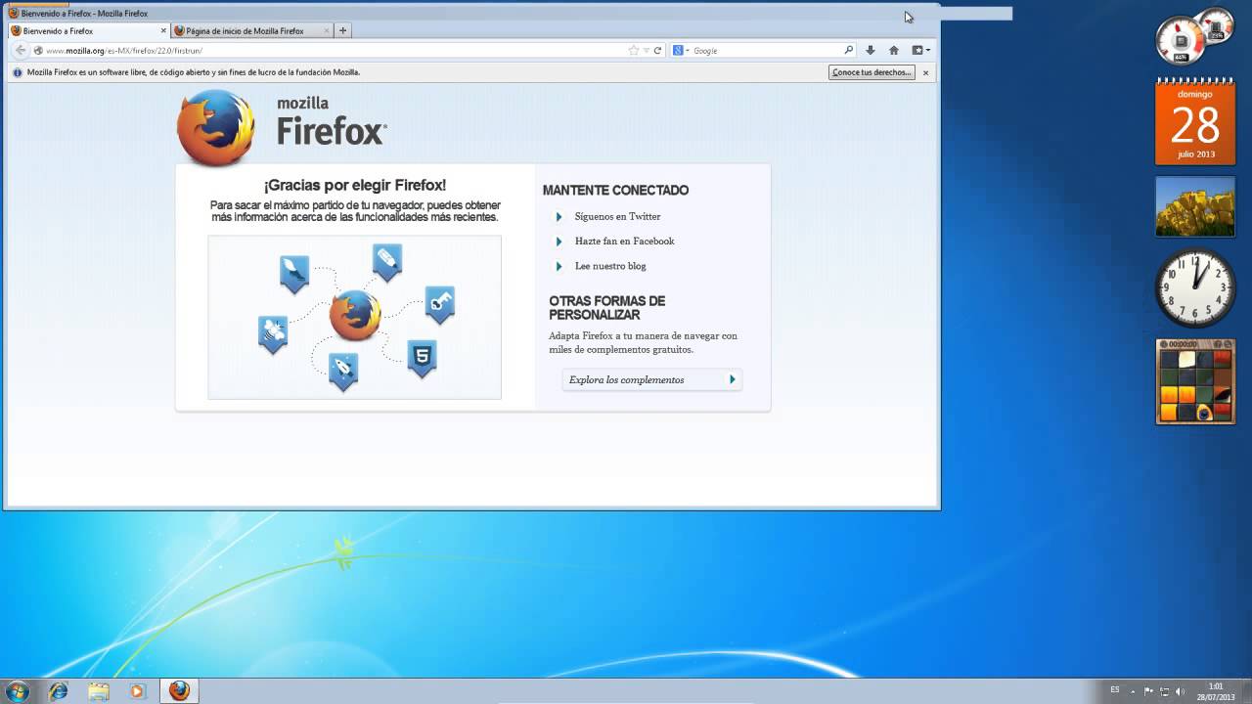The width and height of the screenshot is (1252, 704).
Task: Click the pencil badge in the features diagram
Action: click(387, 262)
